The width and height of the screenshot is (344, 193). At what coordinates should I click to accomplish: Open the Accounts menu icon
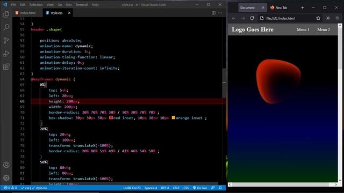(x=6, y=165)
